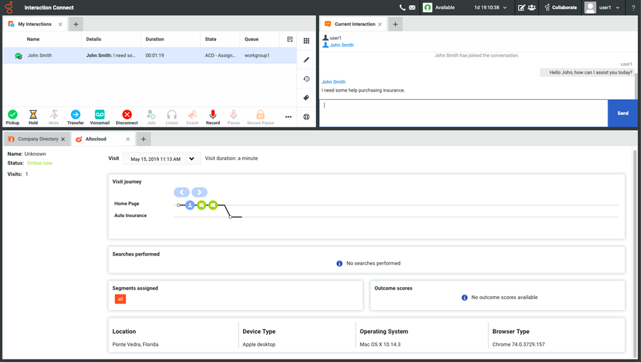Click the John Smith participant link
The height and width of the screenshot is (362, 641).
tap(341, 45)
